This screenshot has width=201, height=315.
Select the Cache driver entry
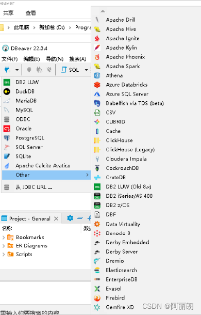(146, 131)
